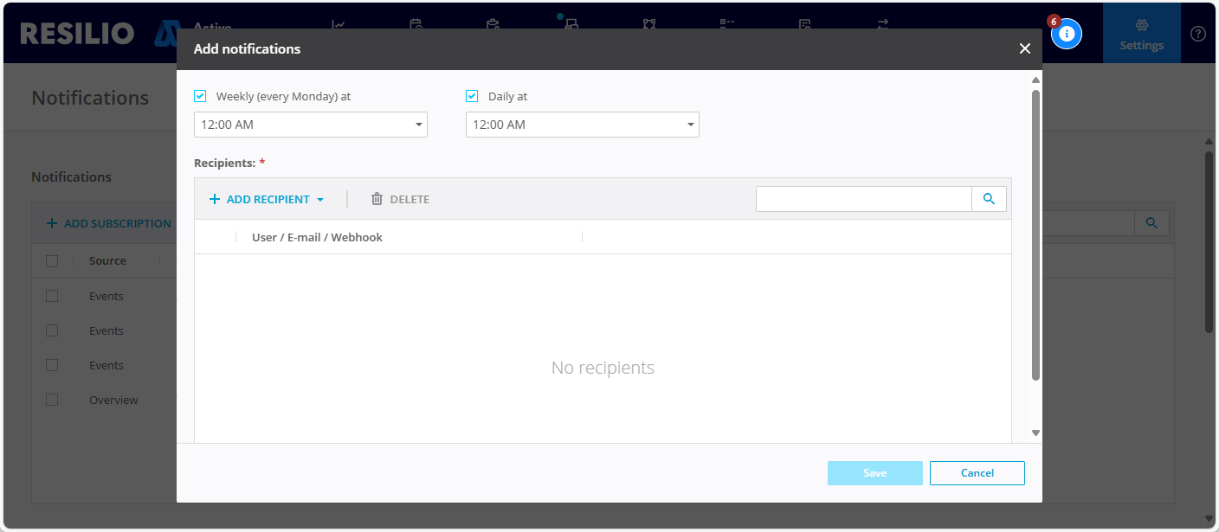Click the recipient search input field

coord(863,198)
